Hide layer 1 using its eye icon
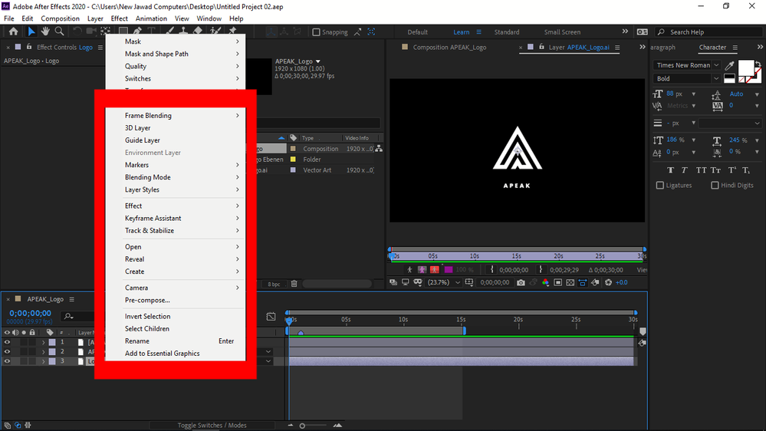Viewport: 766px width, 431px height. tap(7, 342)
